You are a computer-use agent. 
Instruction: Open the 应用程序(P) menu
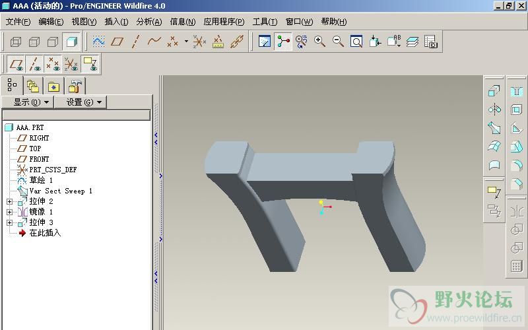pyautogui.click(x=224, y=22)
